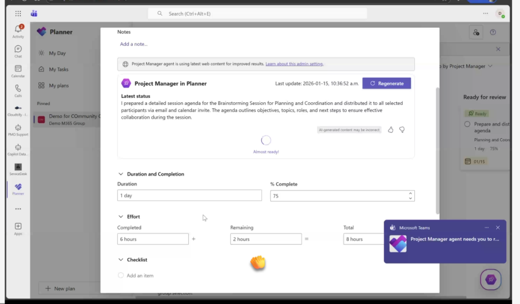Focus the Search box
520x304 pixels.
257,14
